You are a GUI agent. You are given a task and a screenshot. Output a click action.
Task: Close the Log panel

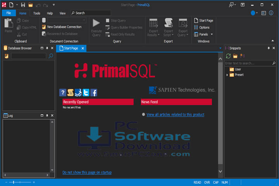click(x=52, y=115)
